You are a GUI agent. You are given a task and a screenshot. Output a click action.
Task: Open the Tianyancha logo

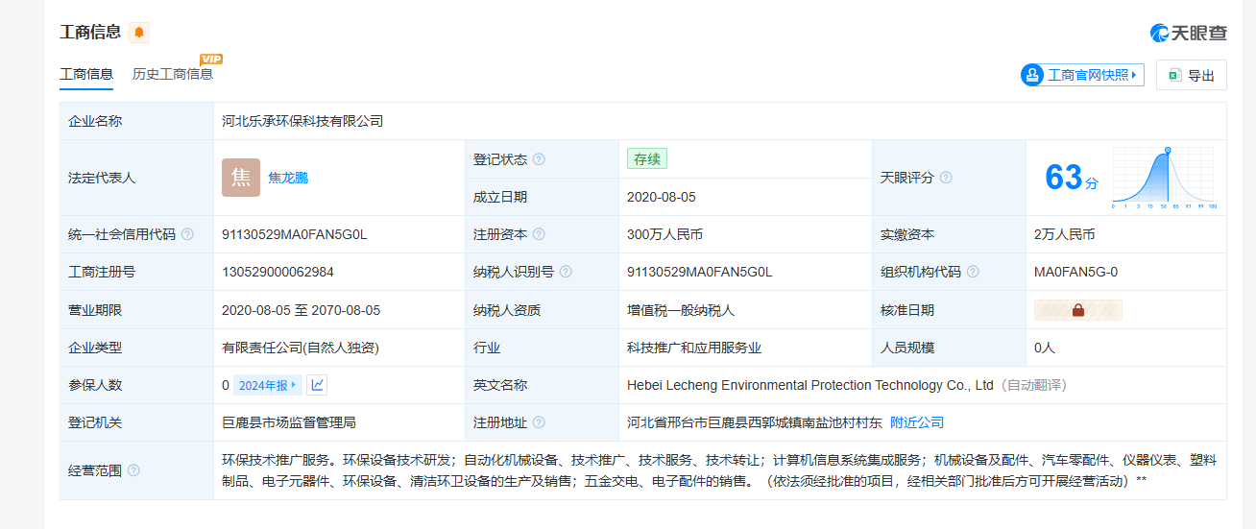pos(1189,33)
